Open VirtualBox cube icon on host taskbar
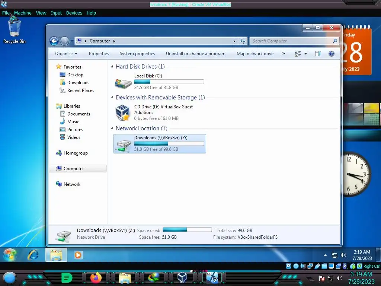This screenshot has height=286, width=381. (182, 277)
